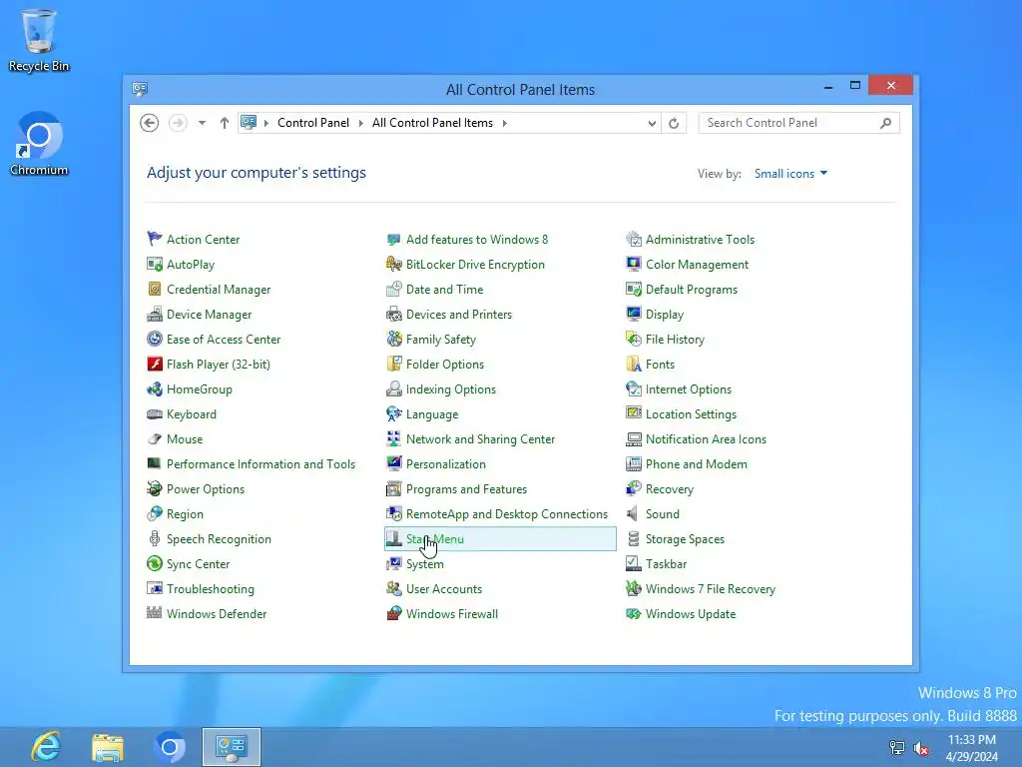Click the BitLocker Drive Encryption icon
The image size is (1022, 767).
coord(393,264)
